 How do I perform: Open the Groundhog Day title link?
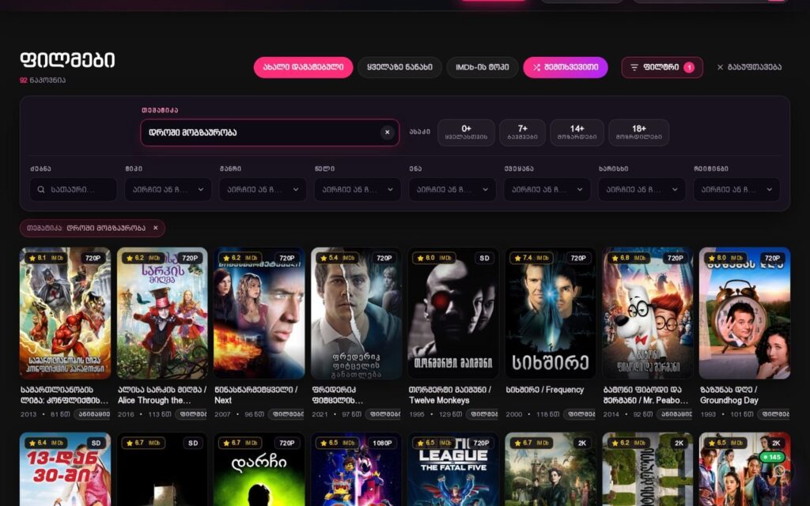[x=729, y=395]
